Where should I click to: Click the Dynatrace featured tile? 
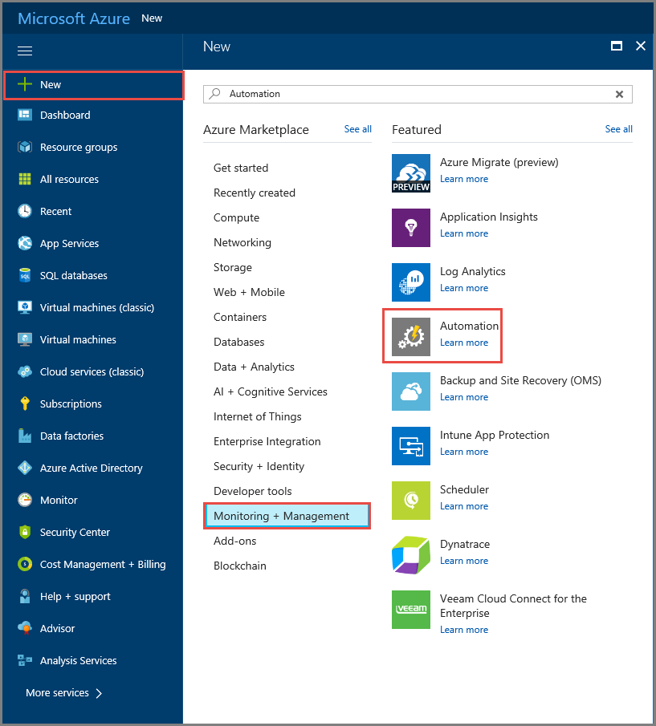[411, 555]
